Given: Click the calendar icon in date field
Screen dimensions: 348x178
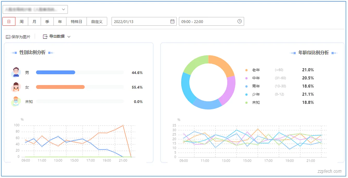Looking at the screenshot, I should point(172,22).
